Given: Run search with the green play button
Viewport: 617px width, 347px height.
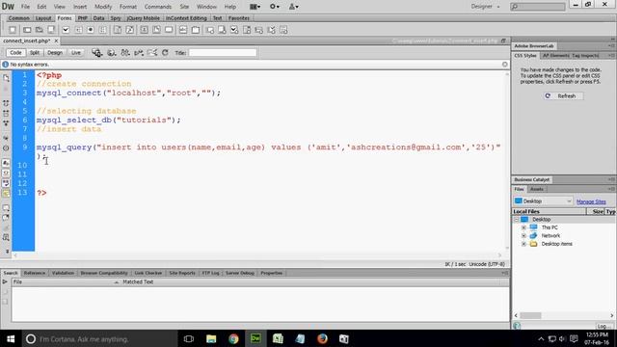Looking at the screenshot, I should 5,281.
